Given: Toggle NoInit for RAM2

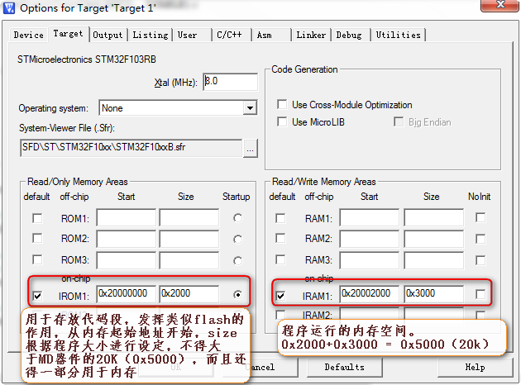Looking at the screenshot, I should point(480,239).
